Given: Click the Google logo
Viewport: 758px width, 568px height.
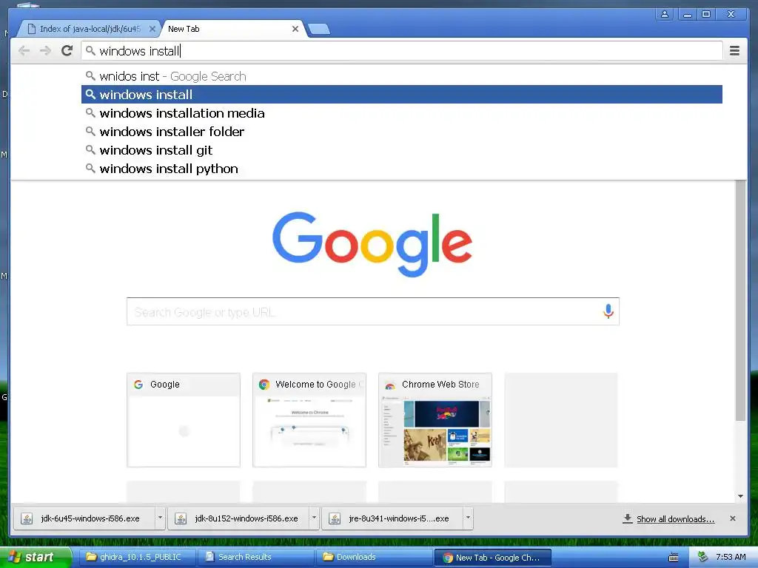Looking at the screenshot, I should click(372, 244).
